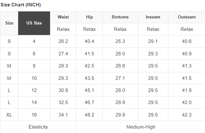Screen dimensions: 205x133
Task: Click the Bottoms column header
Action: point(120,17)
